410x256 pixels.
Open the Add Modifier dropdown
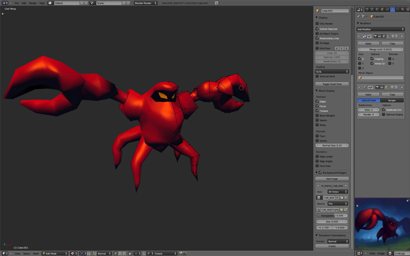[x=381, y=29]
